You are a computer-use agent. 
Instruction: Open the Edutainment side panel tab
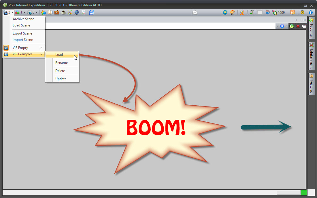(311, 56)
